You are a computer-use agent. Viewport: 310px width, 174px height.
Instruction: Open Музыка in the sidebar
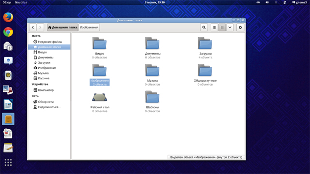pos(49,73)
